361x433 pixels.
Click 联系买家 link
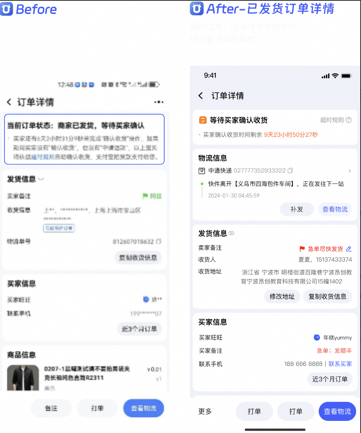(340, 364)
